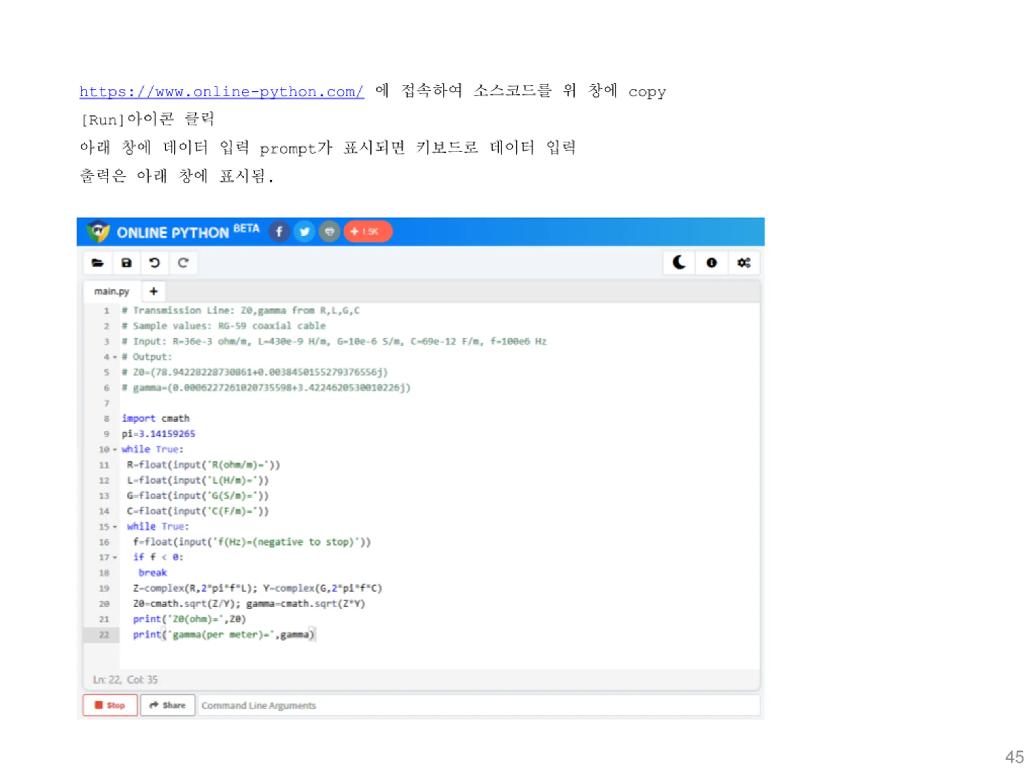Share on Facebook icon
The height and width of the screenshot is (777, 1036).
[x=279, y=231]
